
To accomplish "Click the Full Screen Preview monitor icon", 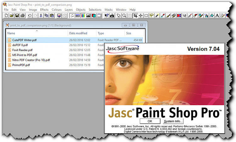I will click(x=59, y=15).
